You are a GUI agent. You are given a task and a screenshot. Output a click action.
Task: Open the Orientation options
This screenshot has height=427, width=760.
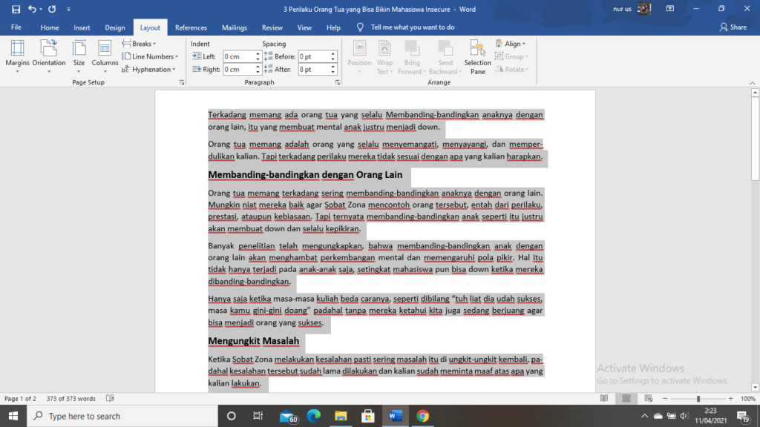(49, 57)
